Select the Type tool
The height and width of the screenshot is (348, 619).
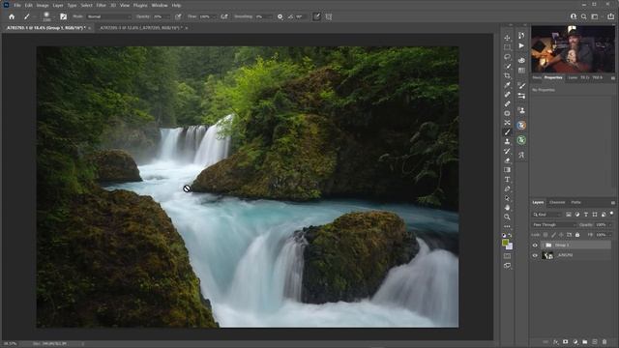[507, 180]
